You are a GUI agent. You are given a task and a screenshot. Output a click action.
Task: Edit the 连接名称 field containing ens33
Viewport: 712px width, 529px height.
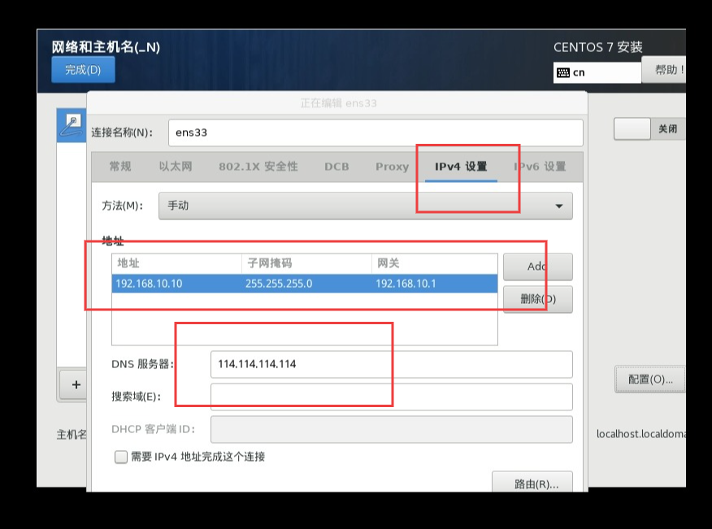[376, 132]
